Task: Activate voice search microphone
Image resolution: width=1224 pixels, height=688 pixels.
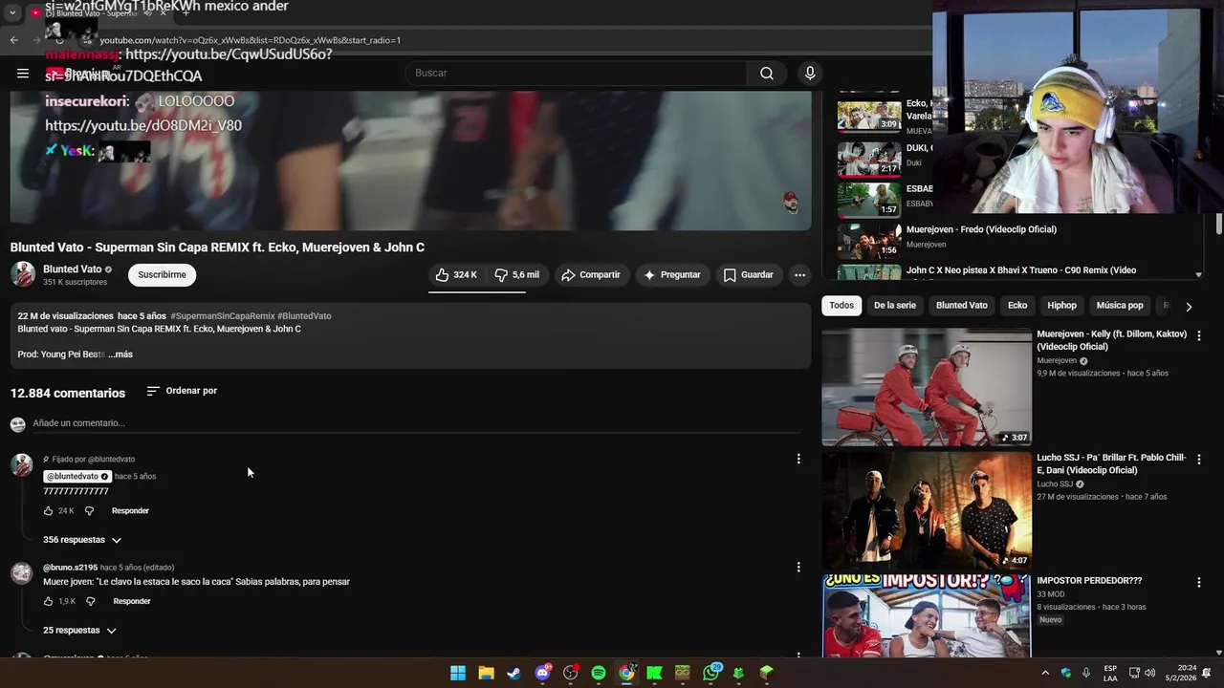Action: point(810,74)
